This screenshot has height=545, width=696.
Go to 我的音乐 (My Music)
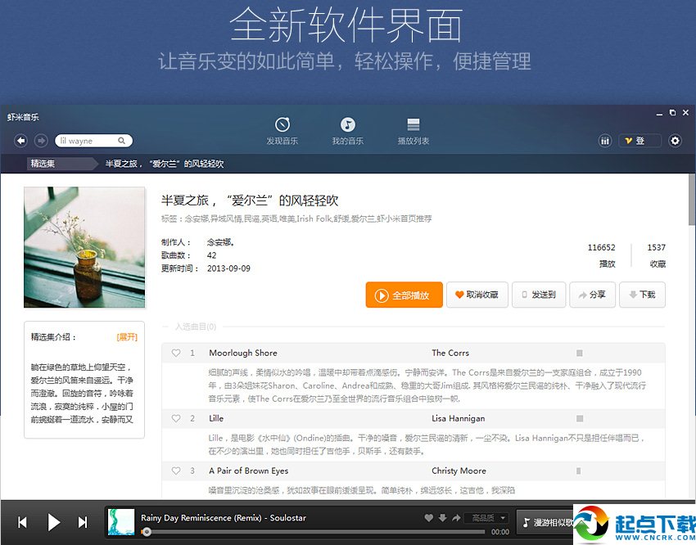click(x=347, y=130)
